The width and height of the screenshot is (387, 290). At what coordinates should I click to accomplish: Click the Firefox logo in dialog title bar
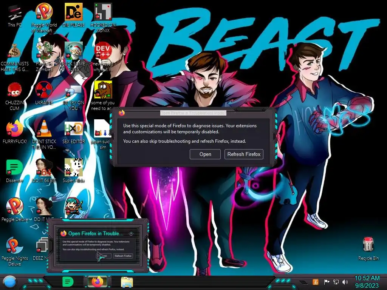(122, 113)
